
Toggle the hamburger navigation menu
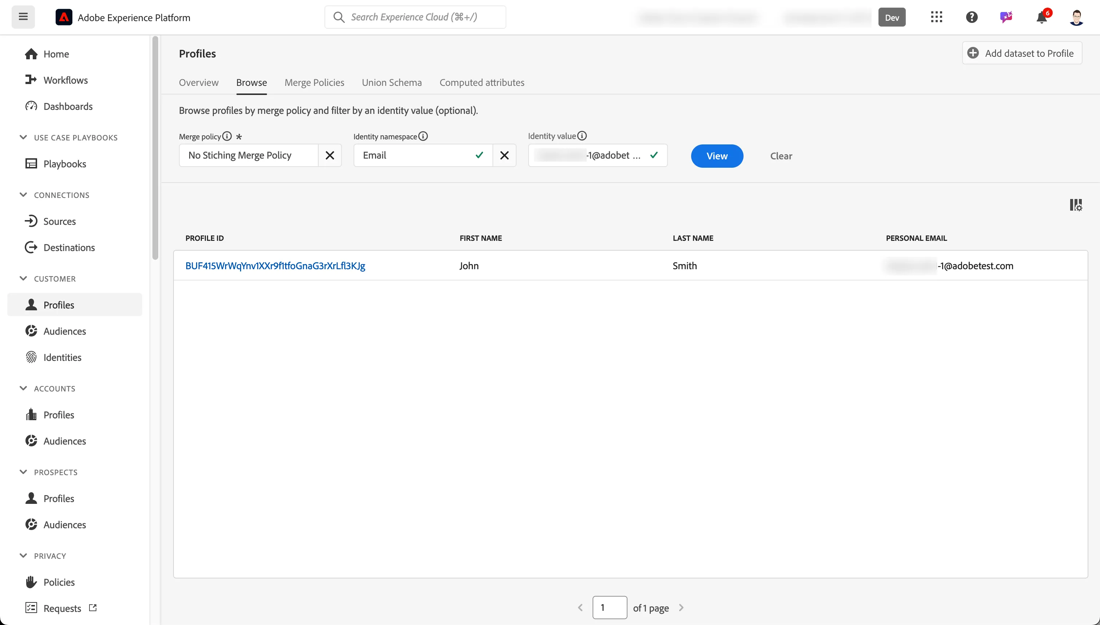click(23, 17)
